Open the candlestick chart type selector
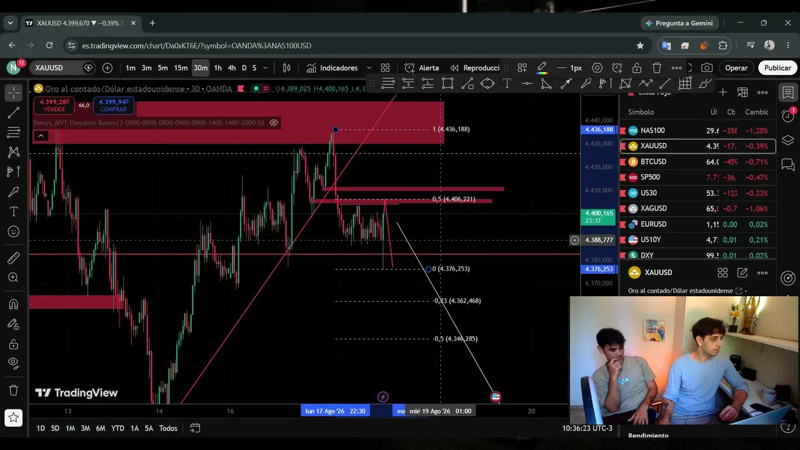800x450 pixels. click(287, 67)
